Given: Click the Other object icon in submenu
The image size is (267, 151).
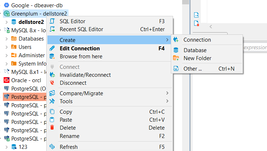Looking at the screenshot, I should (x=176, y=68).
